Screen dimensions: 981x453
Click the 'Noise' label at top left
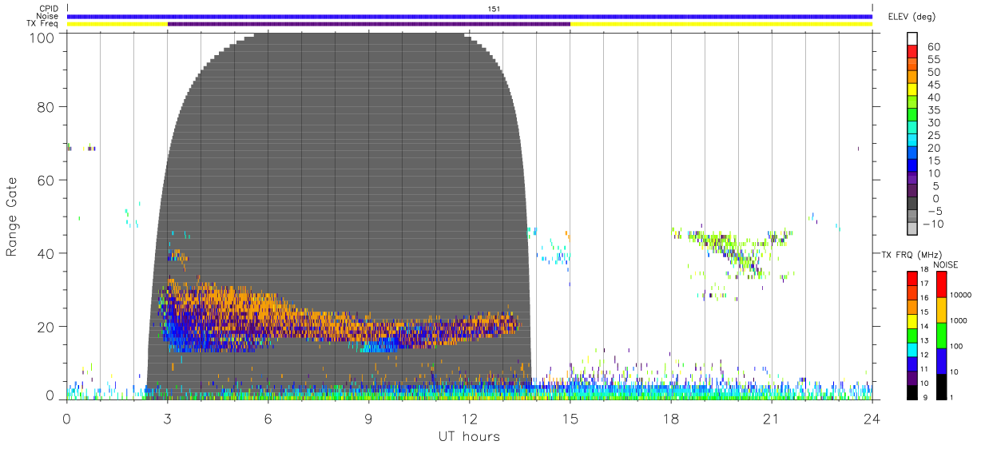coord(49,16)
